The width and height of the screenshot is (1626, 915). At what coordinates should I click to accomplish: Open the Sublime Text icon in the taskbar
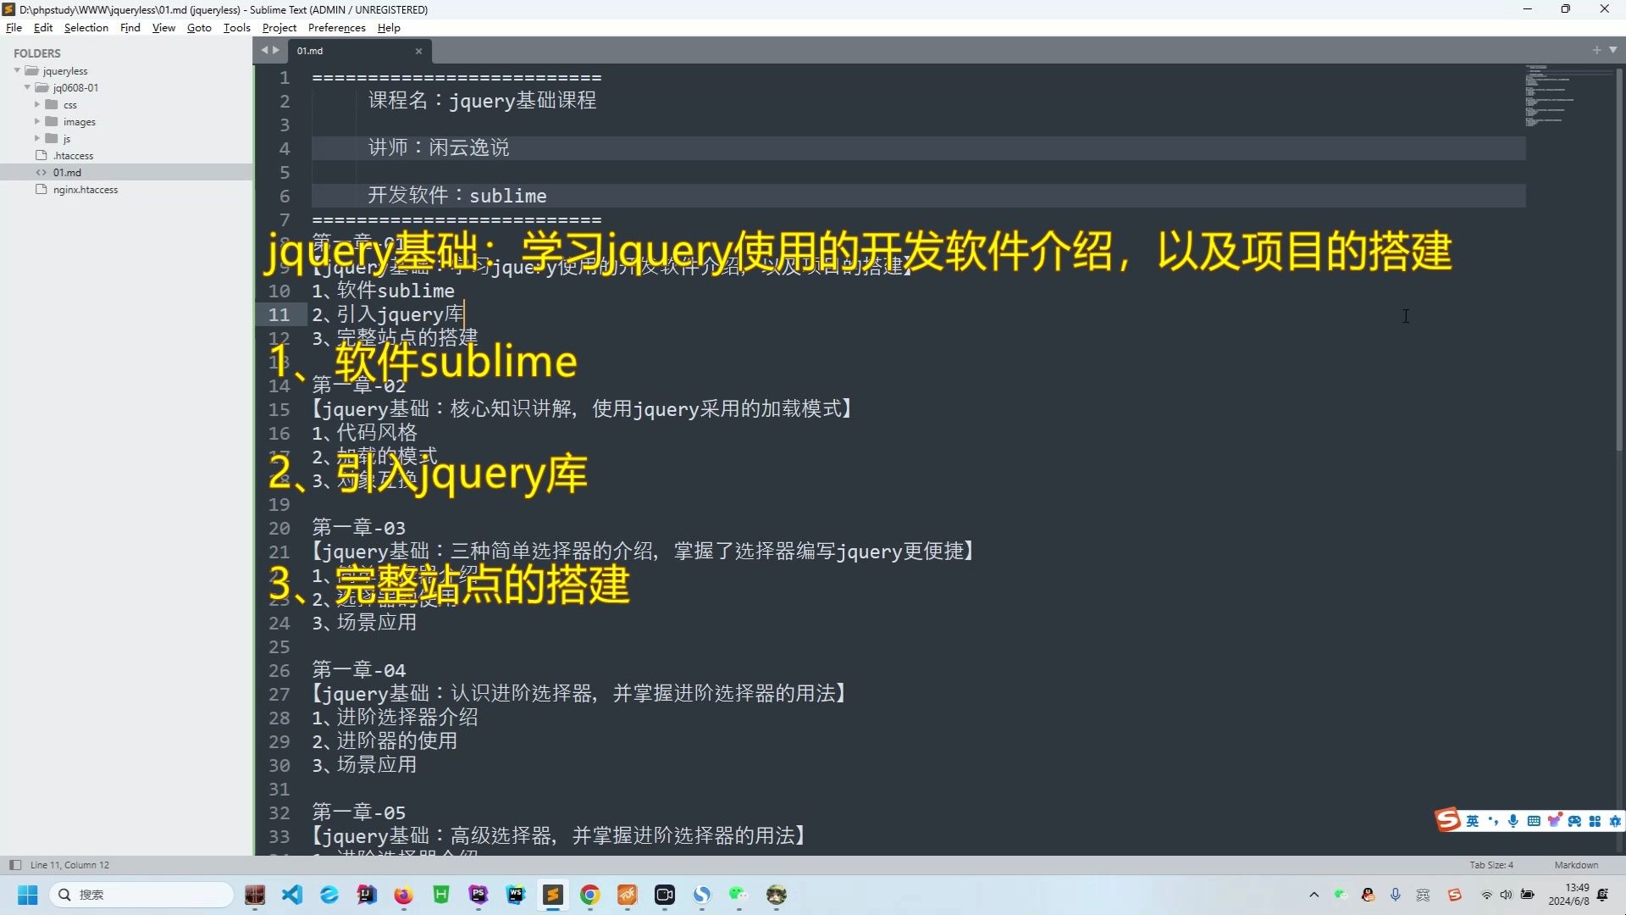coord(553,896)
